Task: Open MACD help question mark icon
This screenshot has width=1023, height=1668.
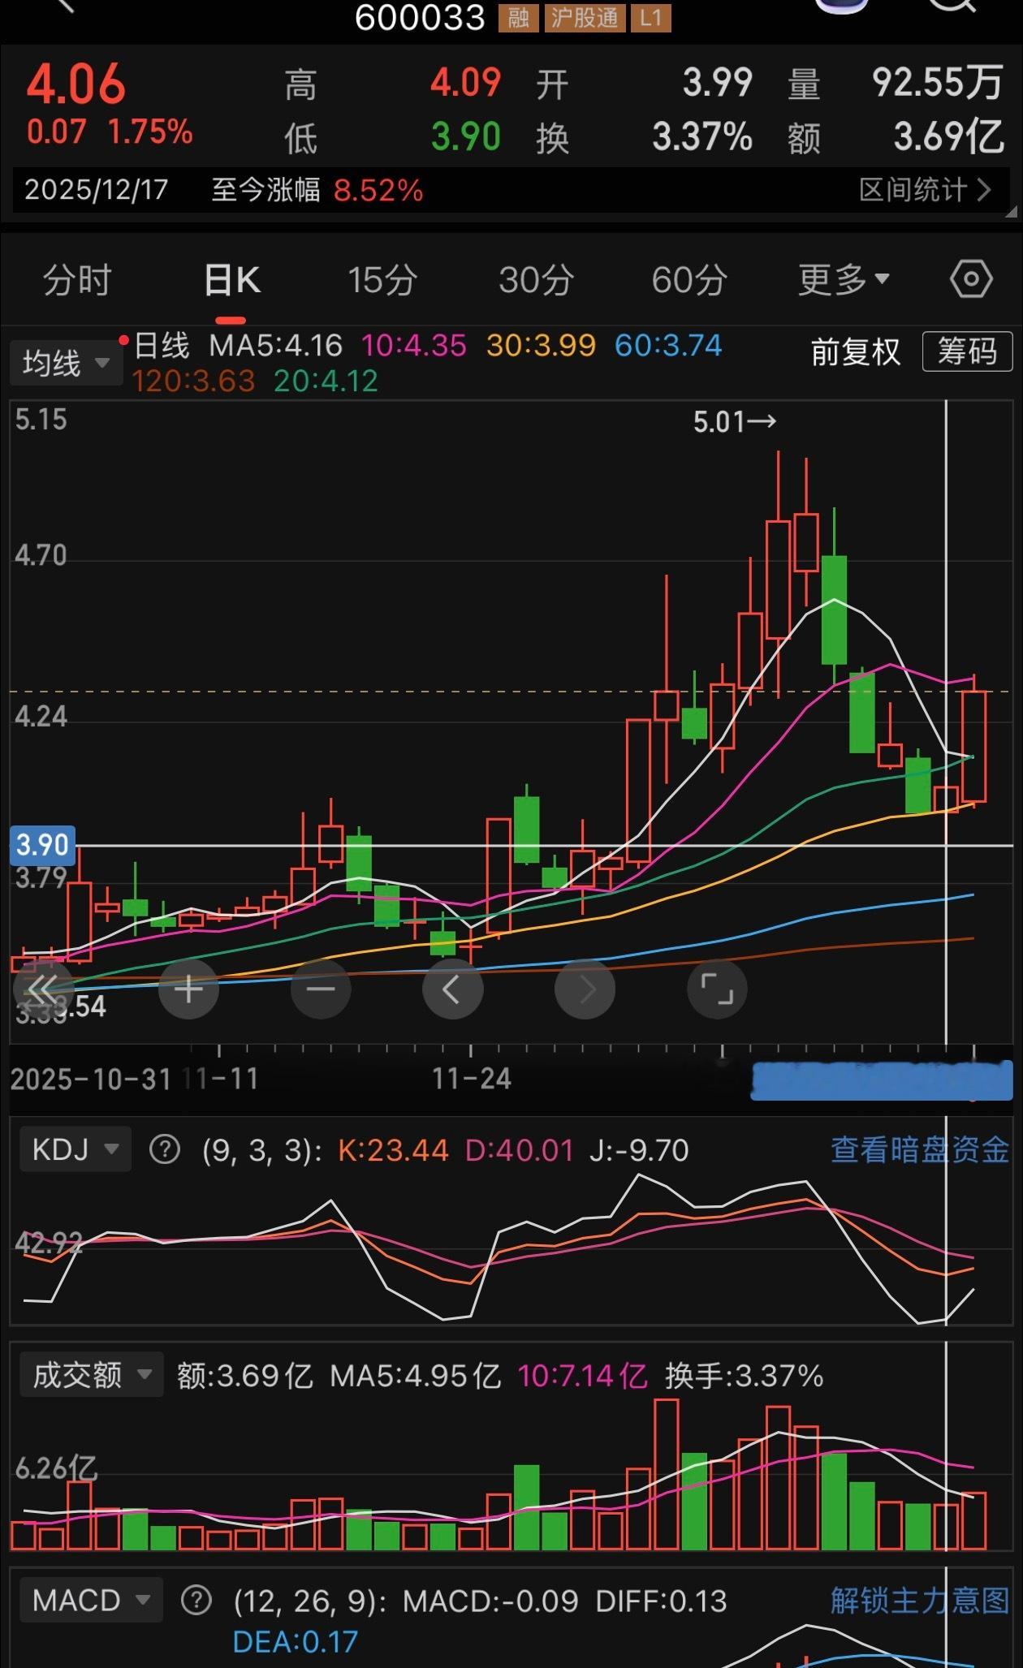Action: click(x=196, y=1601)
